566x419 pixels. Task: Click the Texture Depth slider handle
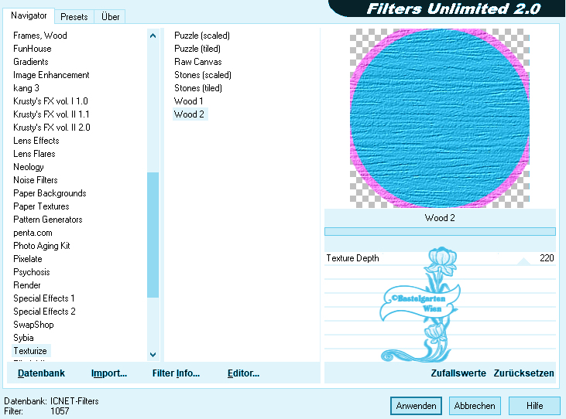coord(523,261)
